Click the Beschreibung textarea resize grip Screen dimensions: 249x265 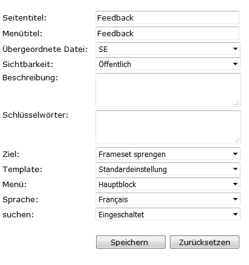click(x=237, y=103)
